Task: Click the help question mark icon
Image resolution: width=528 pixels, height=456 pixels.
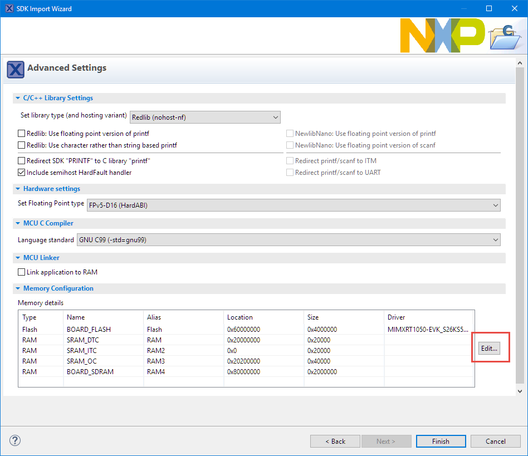Action: pos(14,441)
